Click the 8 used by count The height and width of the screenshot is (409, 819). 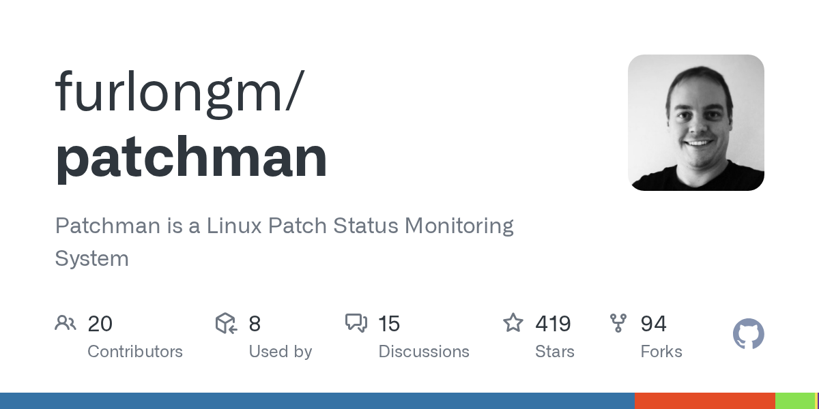click(x=255, y=324)
